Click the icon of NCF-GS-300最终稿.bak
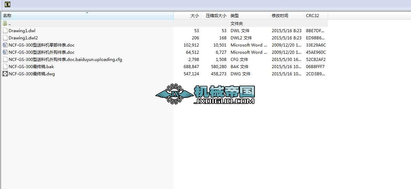Screen dimensions: 411x189 5,66
